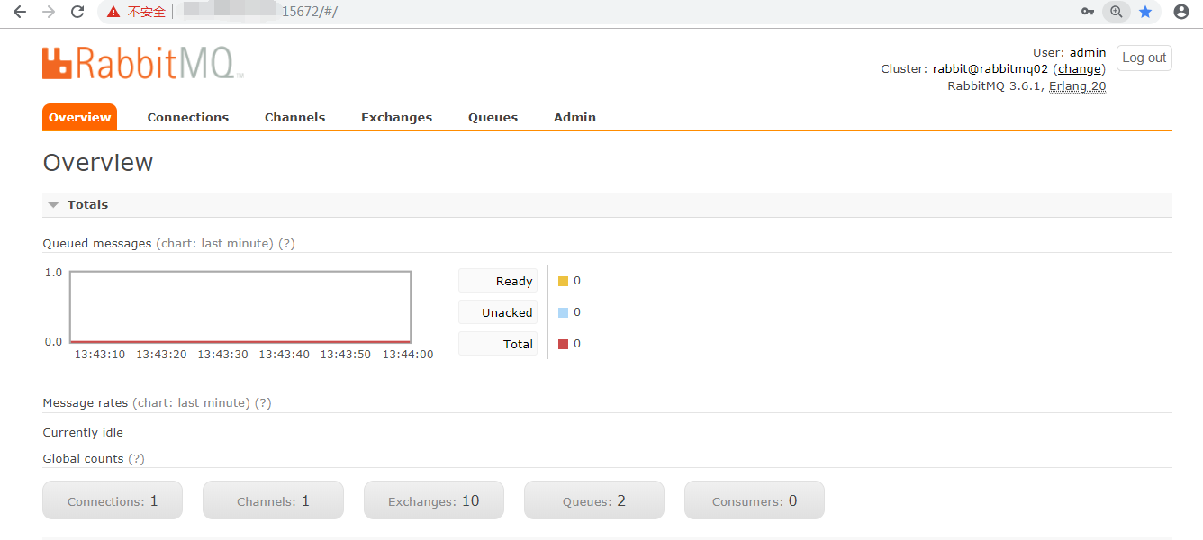This screenshot has width=1203, height=540.
Task: Open the browser zoom magnifier icon
Action: (1117, 12)
